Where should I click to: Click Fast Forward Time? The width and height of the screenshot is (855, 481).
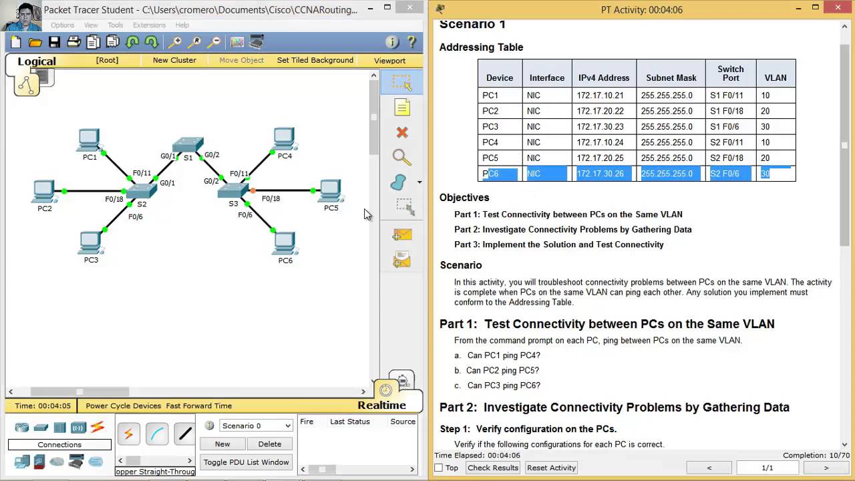199,406
